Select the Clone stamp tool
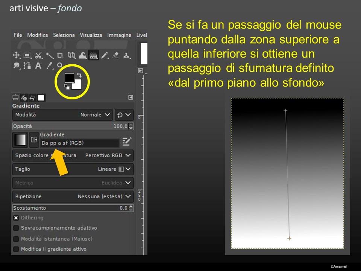Screen dimensions: 361x271 126,55
